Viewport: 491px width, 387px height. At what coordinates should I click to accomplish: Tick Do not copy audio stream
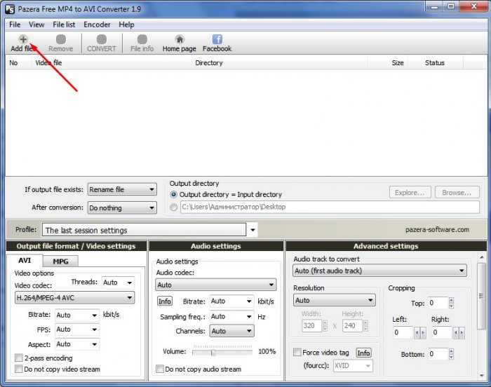(160, 369)
